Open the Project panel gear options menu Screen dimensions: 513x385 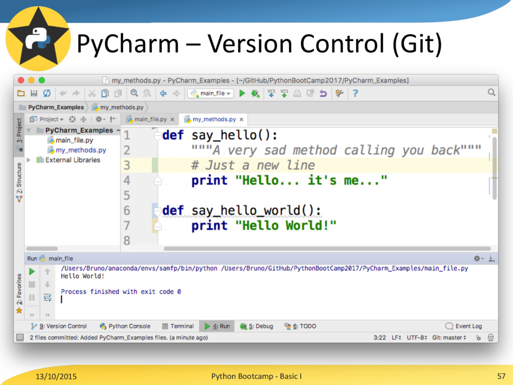click(100, 119)
